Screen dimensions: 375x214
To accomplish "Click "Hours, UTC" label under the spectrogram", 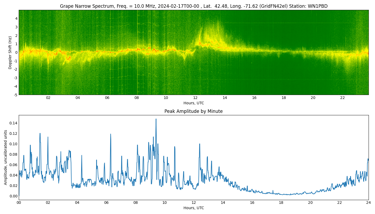I will [193, 103].
